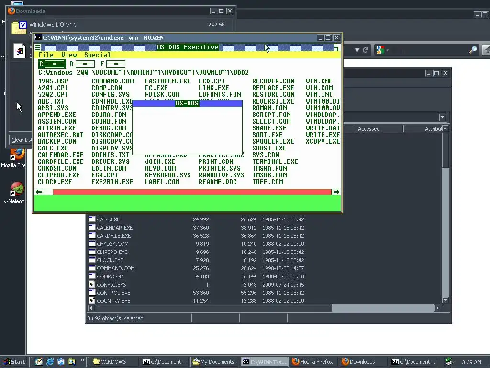Open the MS-DOS Executive system menu box
The image size is (490, 368).
(37, 47)
